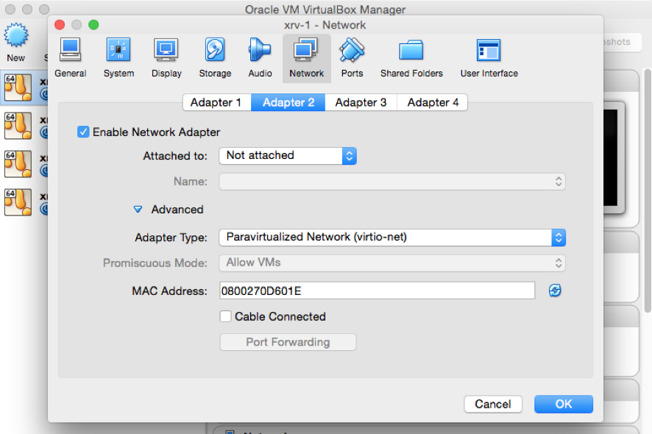Open the Display settings pane
This screenshot has width=652, height=434.
(x=166, y=58)
